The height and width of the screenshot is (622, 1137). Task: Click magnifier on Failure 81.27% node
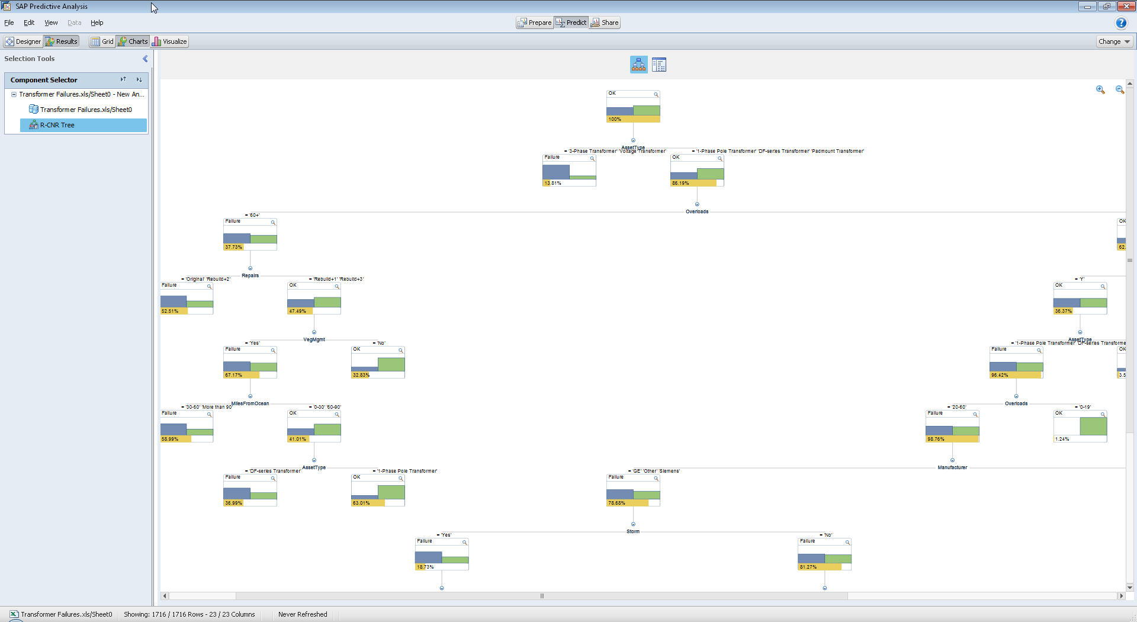pos(847,542)
